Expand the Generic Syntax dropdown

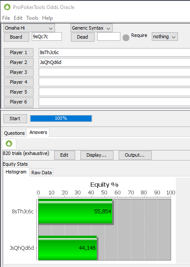point(92,28)
